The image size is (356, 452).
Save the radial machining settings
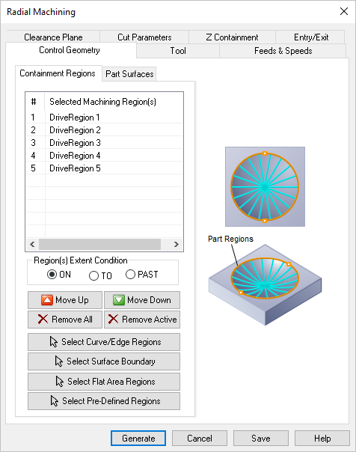[x=261, y=439]
